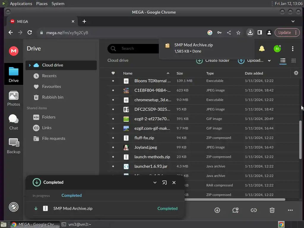Click the vertical scrollbar of file list

[x=300, y=140]
